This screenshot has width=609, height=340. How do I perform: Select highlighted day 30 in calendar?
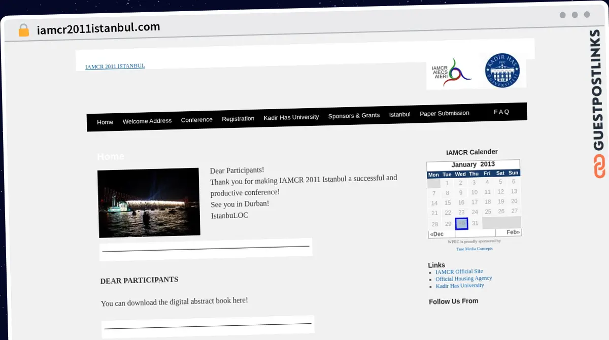[x=461, y=224]
